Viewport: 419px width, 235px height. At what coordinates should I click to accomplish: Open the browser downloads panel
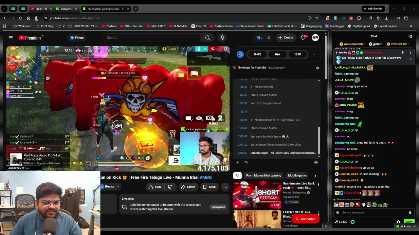[x=386, y=18]
